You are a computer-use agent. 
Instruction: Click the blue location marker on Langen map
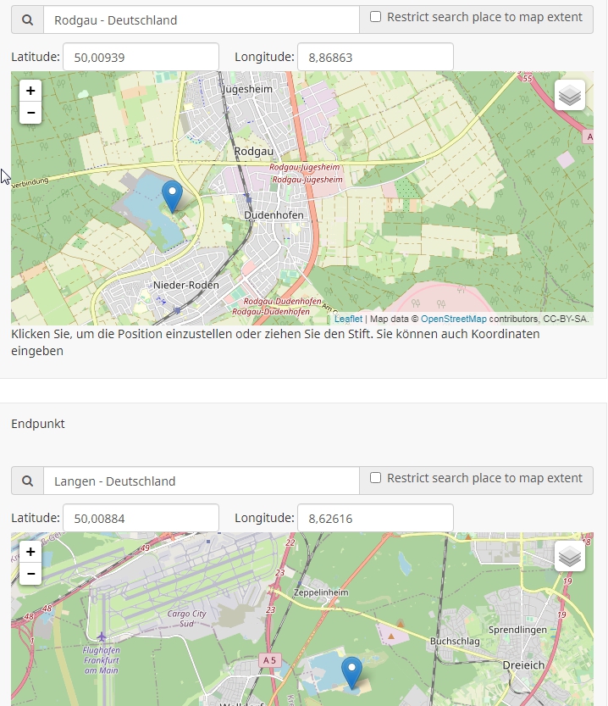[x=351, y=672]
